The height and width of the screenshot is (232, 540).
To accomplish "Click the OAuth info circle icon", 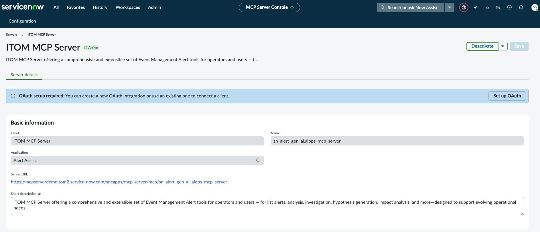I will click(13, 96).
